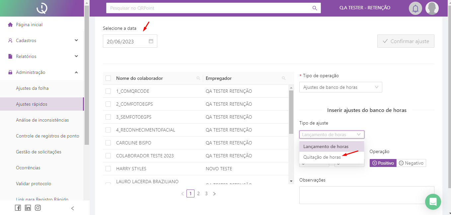Open the Instagram social icon
Image resolution: width=451 pixels, height=215 pixels.
tap(38, 208)
